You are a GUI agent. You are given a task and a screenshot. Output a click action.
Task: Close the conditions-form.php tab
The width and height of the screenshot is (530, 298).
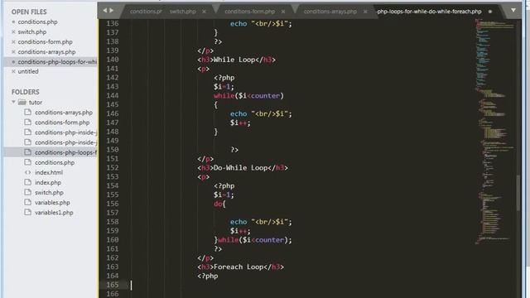283,12
